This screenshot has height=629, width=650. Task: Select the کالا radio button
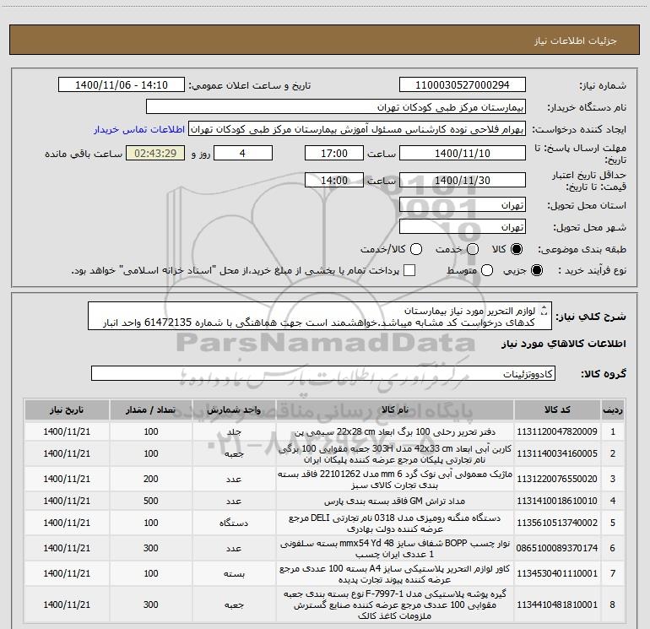pos(517,249)
